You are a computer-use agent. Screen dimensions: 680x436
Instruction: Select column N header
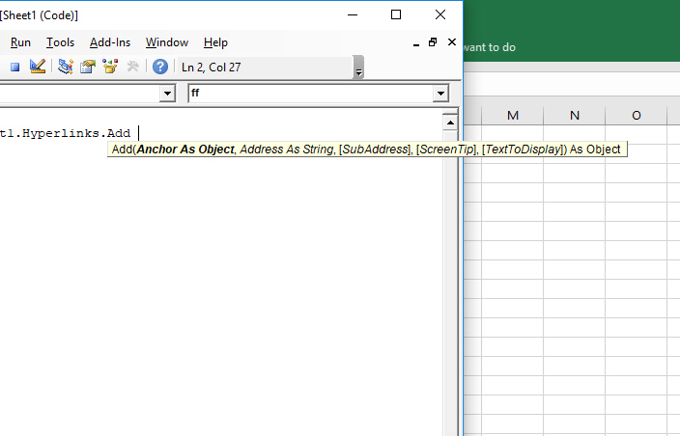tap(574, 115)
